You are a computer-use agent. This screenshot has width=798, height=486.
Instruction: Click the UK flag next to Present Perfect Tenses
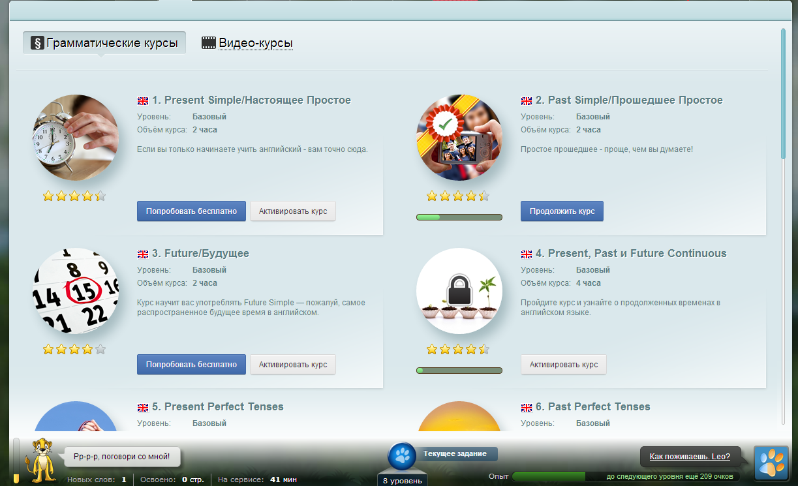(143, 407)
